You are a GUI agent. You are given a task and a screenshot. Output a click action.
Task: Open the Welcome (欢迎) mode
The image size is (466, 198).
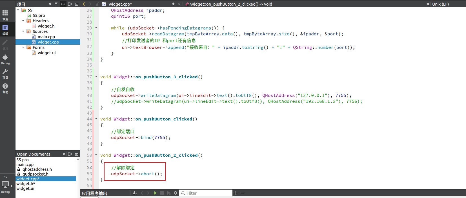tap(5, 15)
